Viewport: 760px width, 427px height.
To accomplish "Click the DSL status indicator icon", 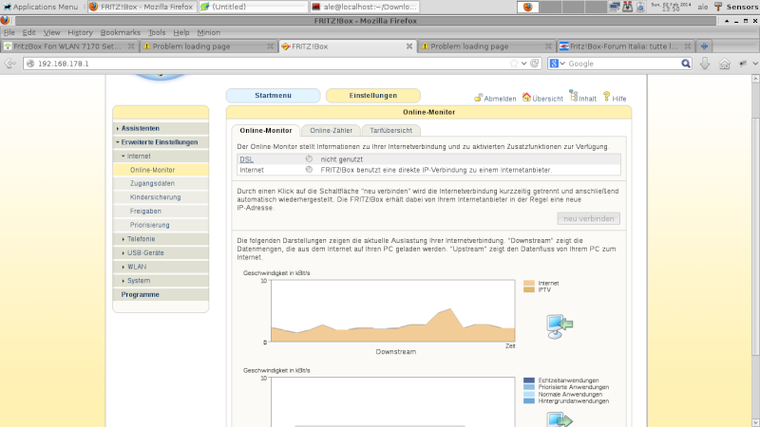I will click(x=309, y=158).
